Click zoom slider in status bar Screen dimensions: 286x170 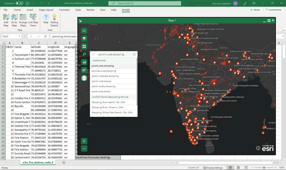pyautogui.click(x=264, y=168)
